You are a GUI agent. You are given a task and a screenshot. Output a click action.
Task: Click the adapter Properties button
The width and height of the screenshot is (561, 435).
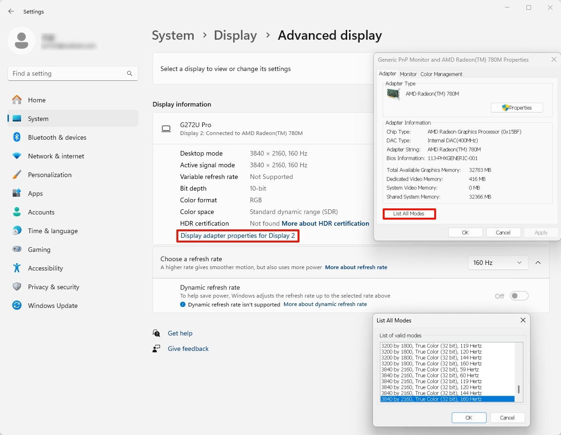517,107
